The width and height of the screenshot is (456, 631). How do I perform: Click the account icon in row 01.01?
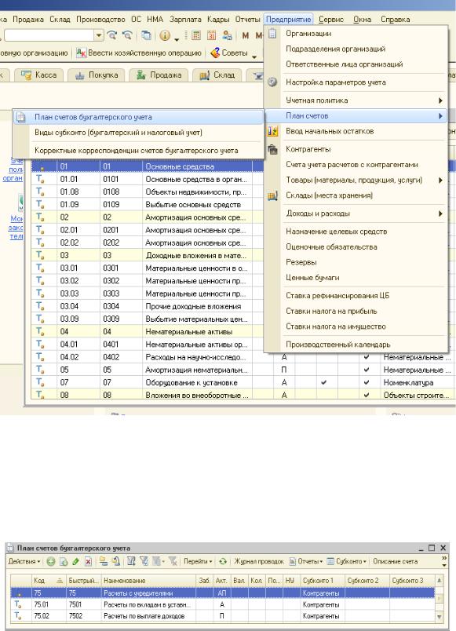[40, 179]
